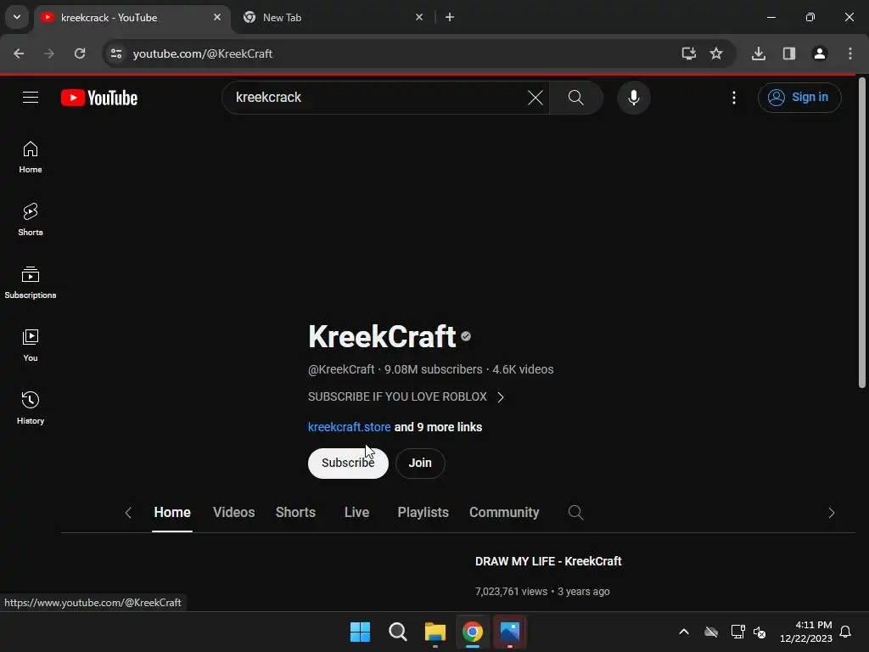Open Windows taskbar search
Image resolution: width=869 pixels, height=652 pixels.
398,632
